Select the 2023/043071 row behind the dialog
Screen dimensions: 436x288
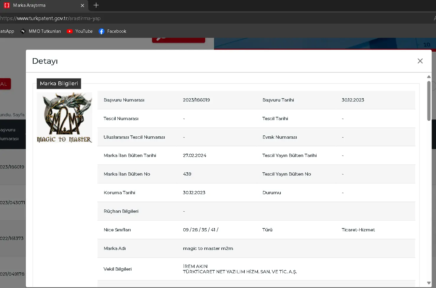click(13, 203)
